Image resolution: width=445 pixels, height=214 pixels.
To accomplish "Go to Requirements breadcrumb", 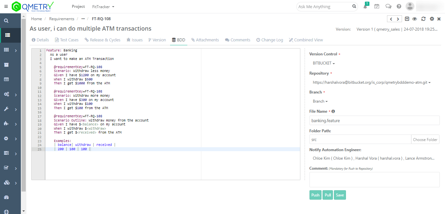I will pyautogui.click(x=62, y=19).
